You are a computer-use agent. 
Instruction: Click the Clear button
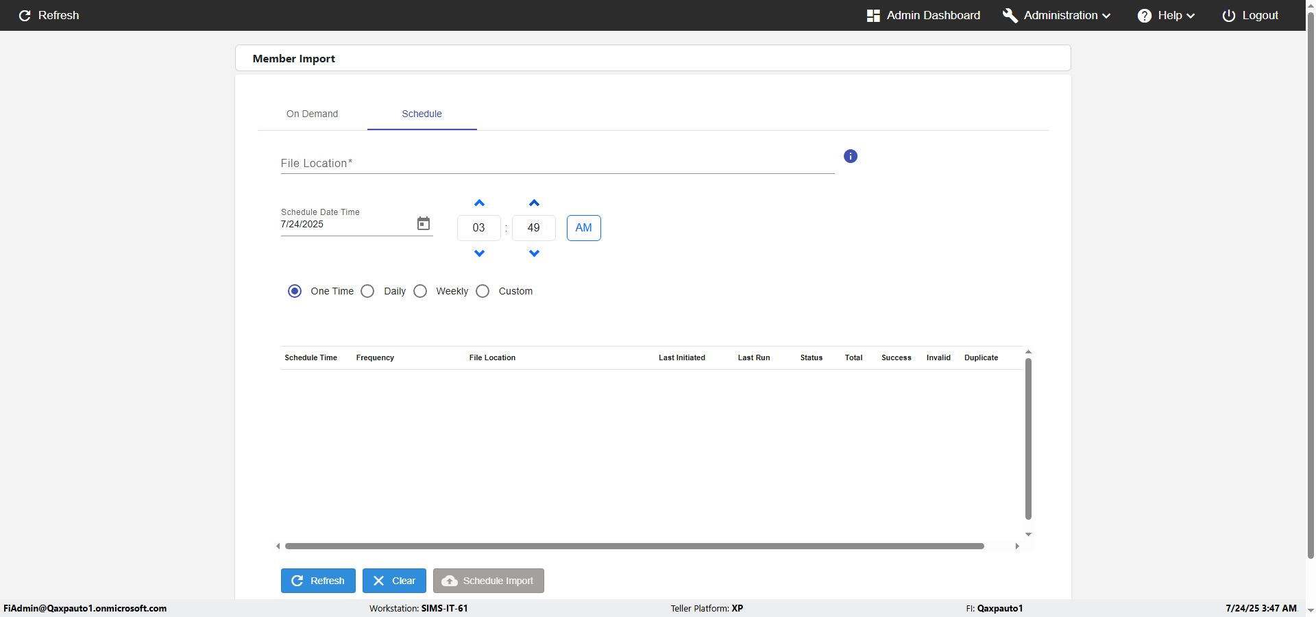394,581
